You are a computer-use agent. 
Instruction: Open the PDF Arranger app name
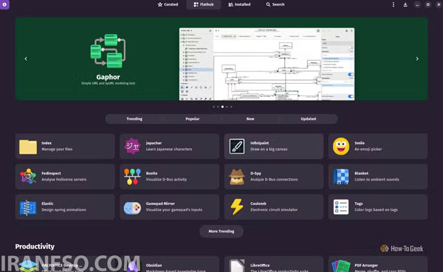pos(366,265)
